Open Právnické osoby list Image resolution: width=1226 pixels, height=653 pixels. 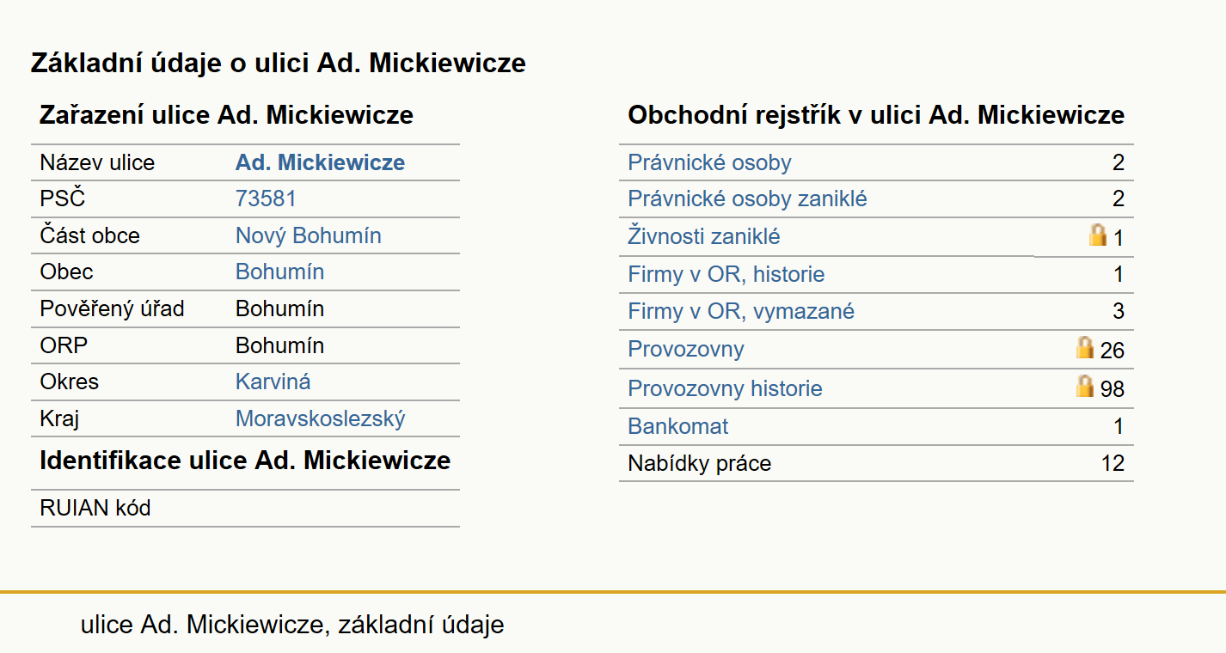[x=709, y=163]
